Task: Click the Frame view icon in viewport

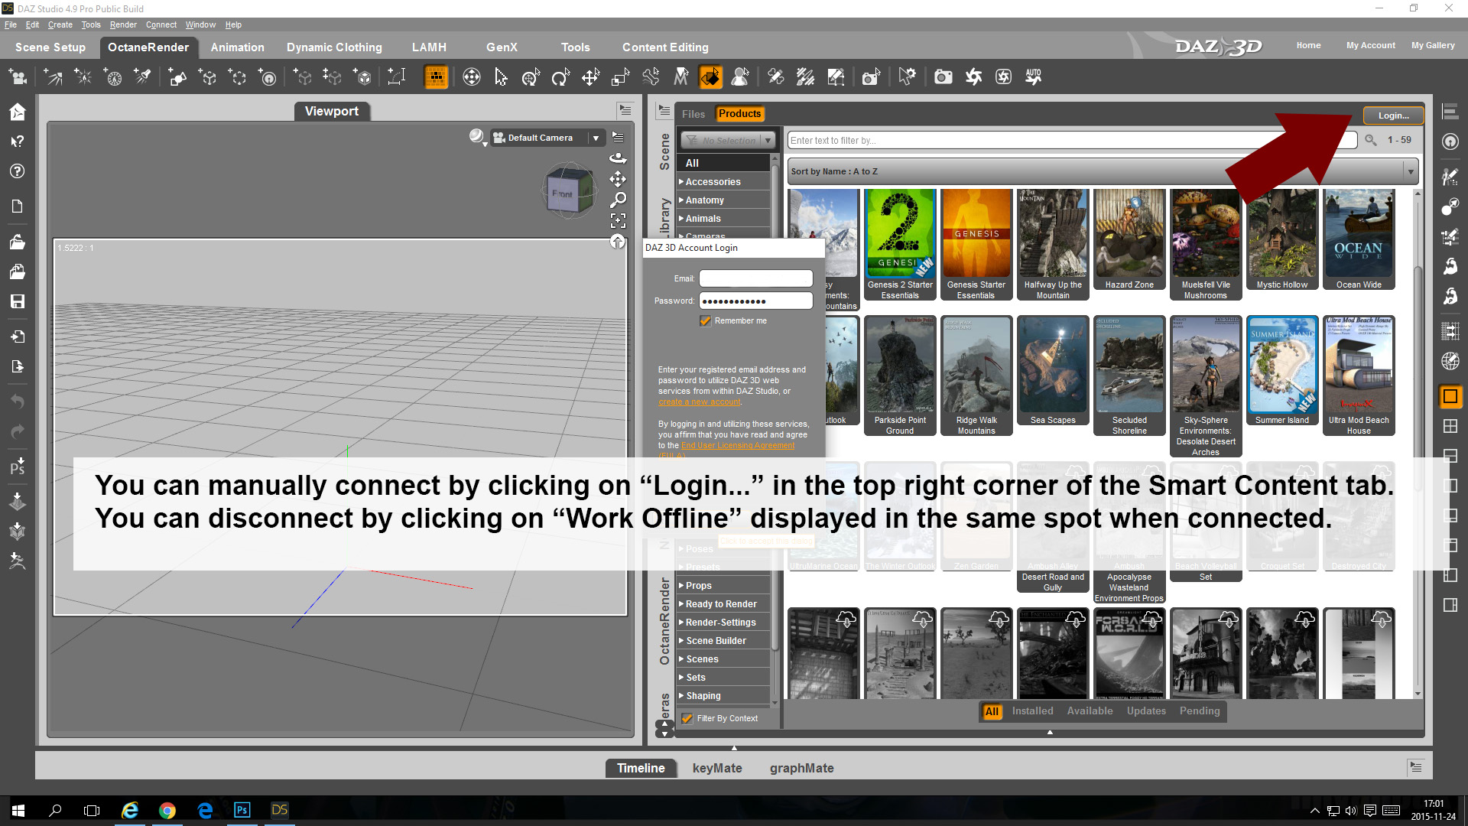Action: (x=618, y=221)
